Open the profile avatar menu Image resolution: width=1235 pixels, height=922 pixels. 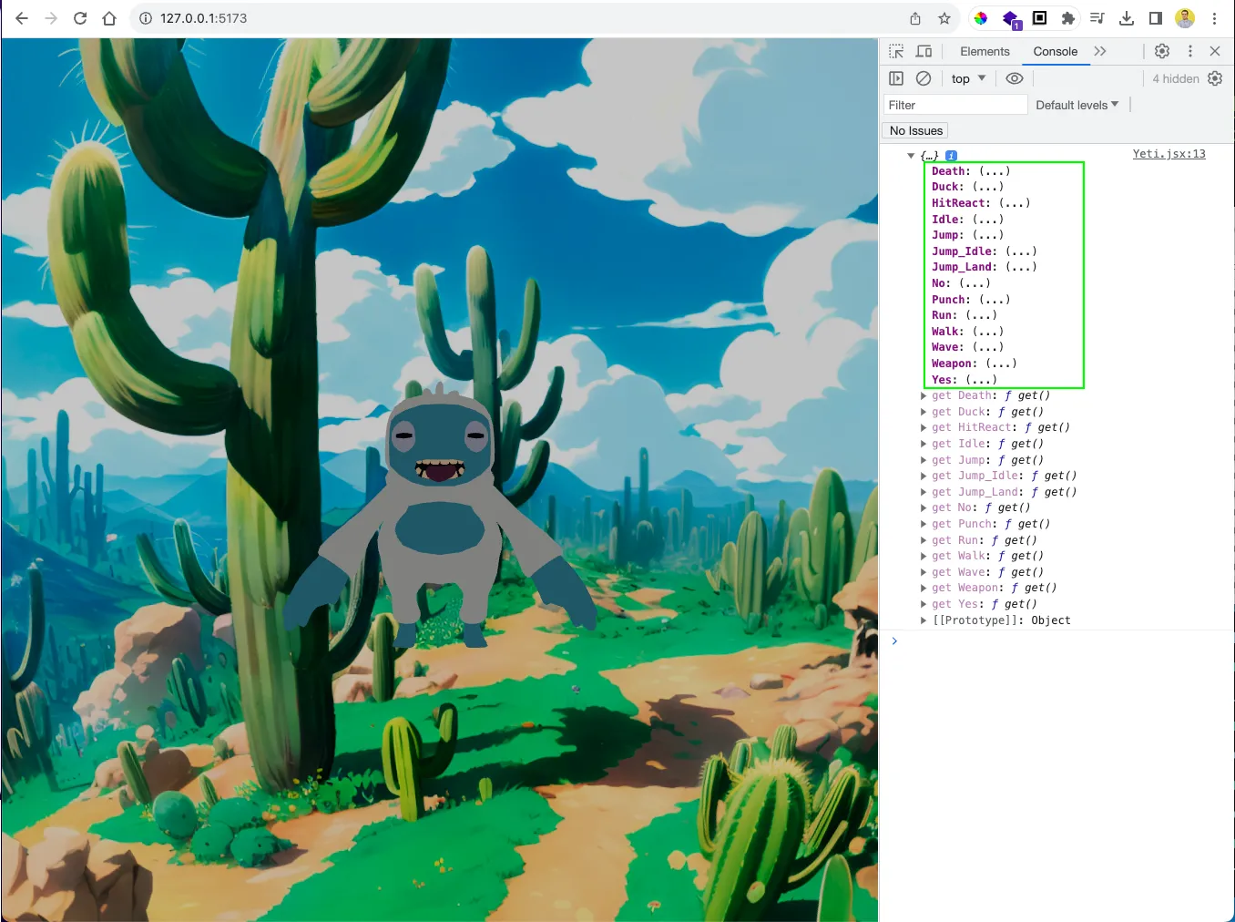coord(1185,18)
